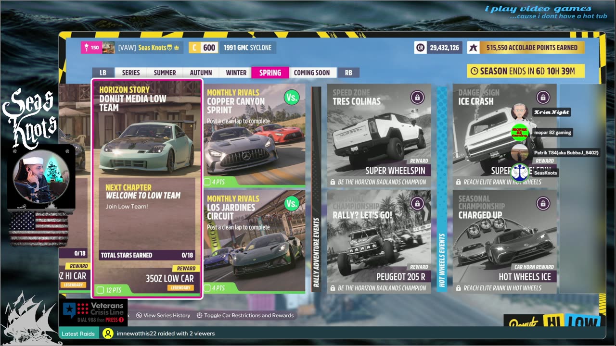Click the car class C icon

194,48
